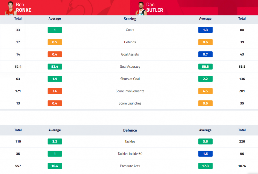Click Butler's blue 1.3 Goals badge
258x174 pixels.
pyautogui.click(x=205, y=30)
